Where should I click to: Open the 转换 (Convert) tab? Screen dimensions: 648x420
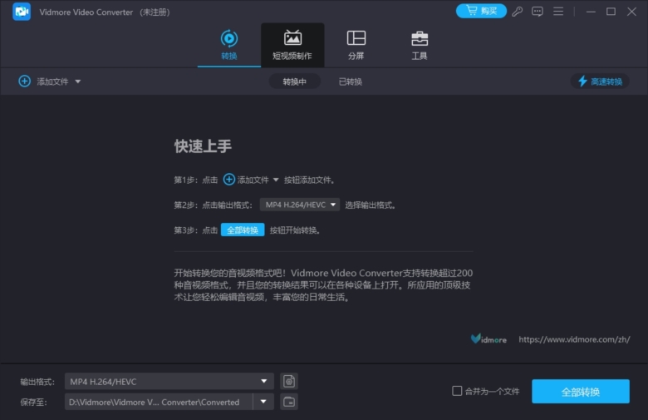pyautogui.click(x=229, y=45)
